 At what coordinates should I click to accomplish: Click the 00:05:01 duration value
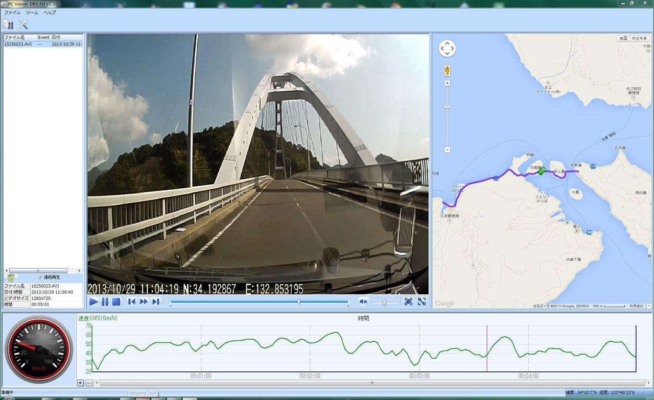(x=40, y=304)
